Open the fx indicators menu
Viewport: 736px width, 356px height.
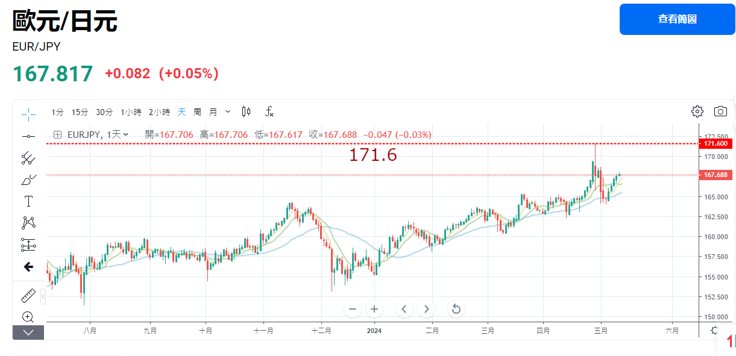[x=269, y=111]
